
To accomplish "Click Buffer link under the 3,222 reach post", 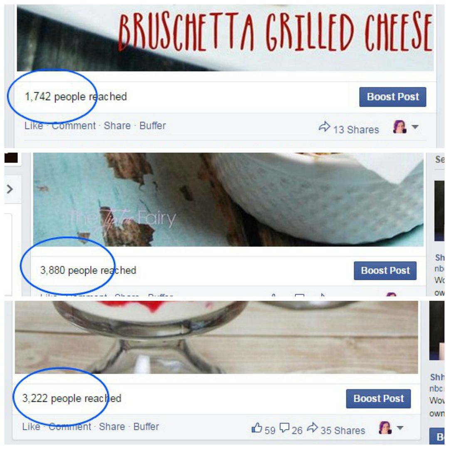I will point(146,427).
